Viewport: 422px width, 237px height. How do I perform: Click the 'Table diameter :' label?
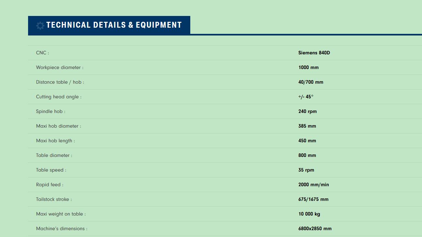(x=54, y=155)
